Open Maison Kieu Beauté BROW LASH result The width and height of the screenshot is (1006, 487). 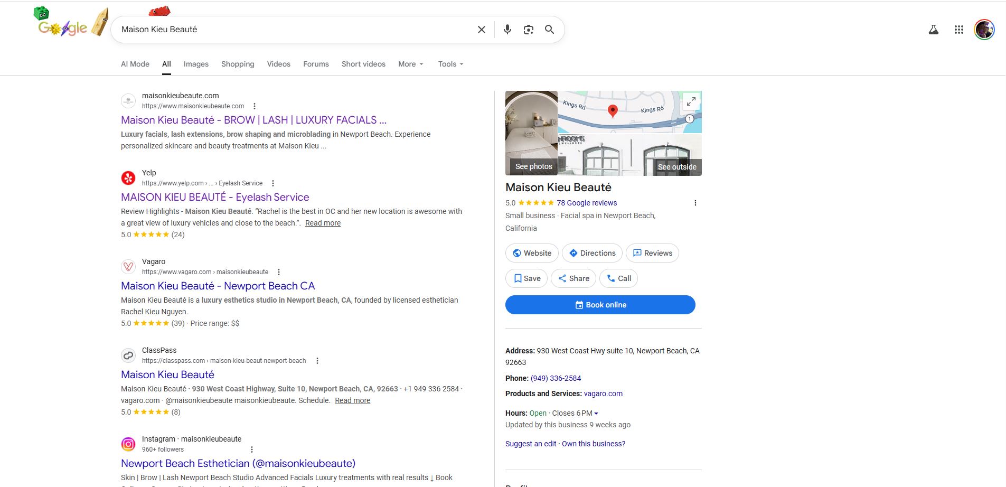pos(253,120)
